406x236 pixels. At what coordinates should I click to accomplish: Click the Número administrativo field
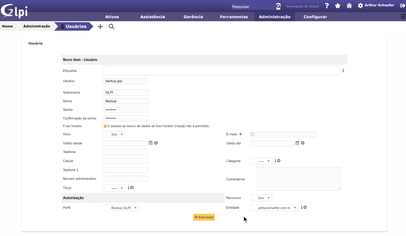coord(126,179)
